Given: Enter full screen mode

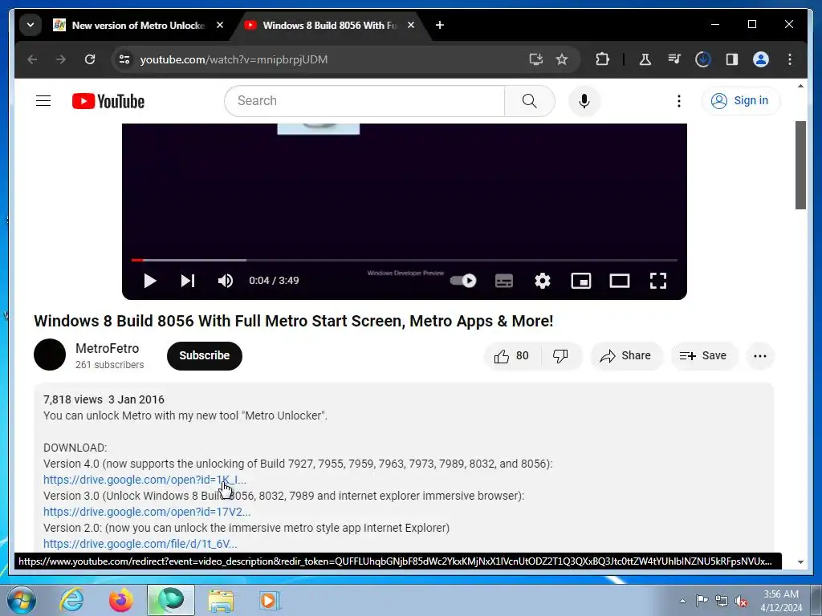Looking at the screenshot, I should point(658,281).
